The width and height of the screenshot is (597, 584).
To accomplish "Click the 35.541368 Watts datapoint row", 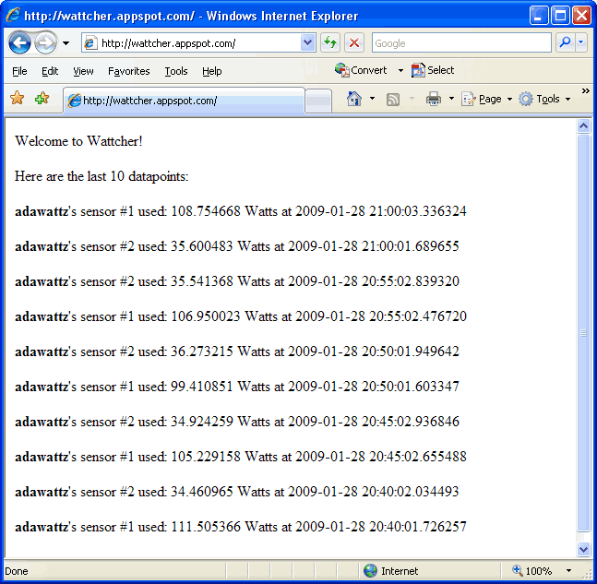I will pyautogui.click(x=237, y=281).
